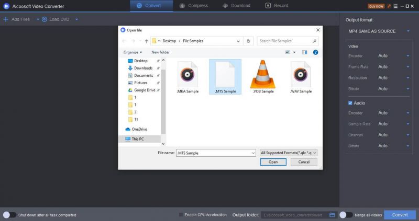
Task: Select Documents in the navigation pane
Action: (144, 75)
